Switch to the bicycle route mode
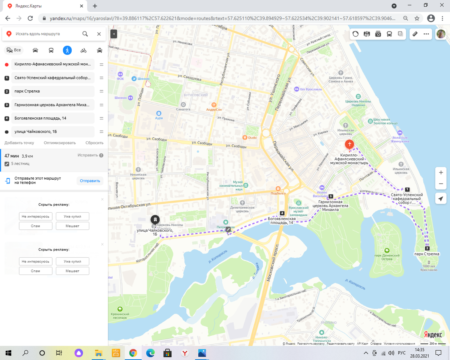This screenshot has width=450, height=360. 83,50
